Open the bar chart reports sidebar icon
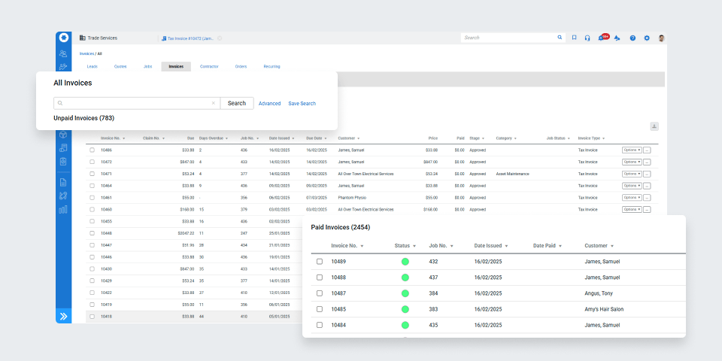 tap(63, 209)
